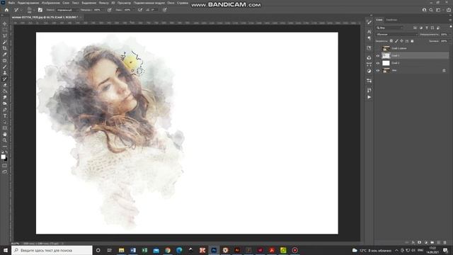The image size is (453, 255).
Task: Switch foreground and background colors
Action: (x=6, y=152)
